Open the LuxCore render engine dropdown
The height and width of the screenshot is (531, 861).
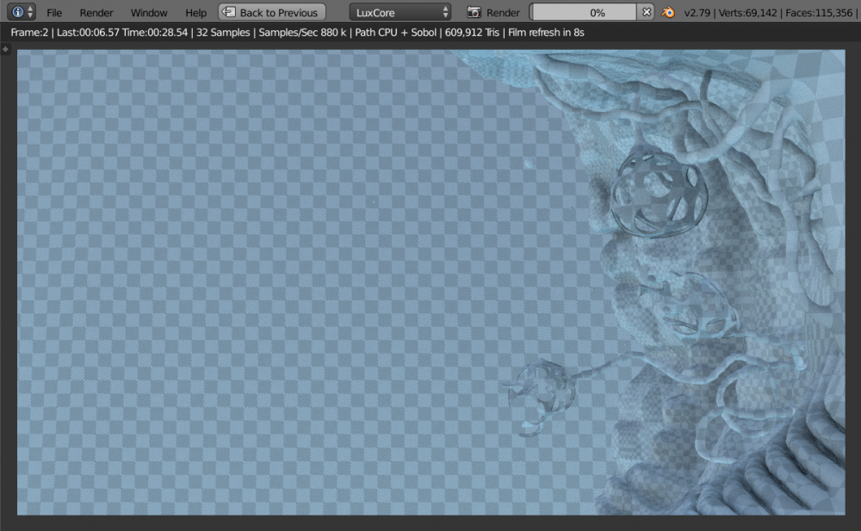(x=400, y=12)
